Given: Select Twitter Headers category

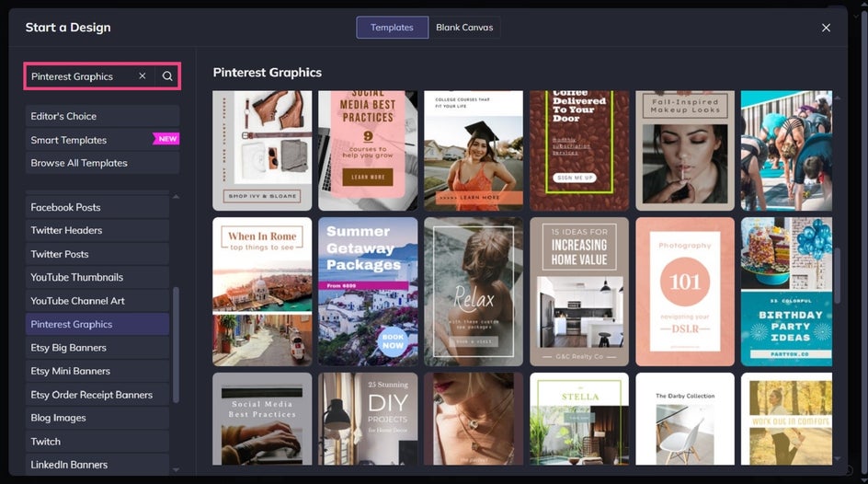Looking at the screenshot, I should (97, 230).
